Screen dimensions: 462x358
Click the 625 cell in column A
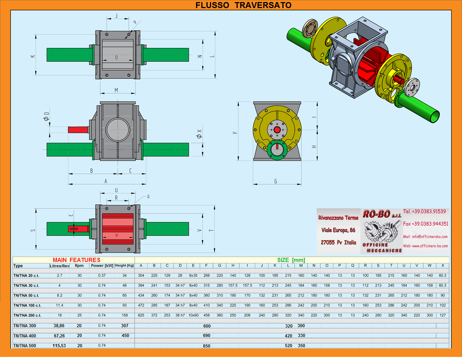point(141,315)
